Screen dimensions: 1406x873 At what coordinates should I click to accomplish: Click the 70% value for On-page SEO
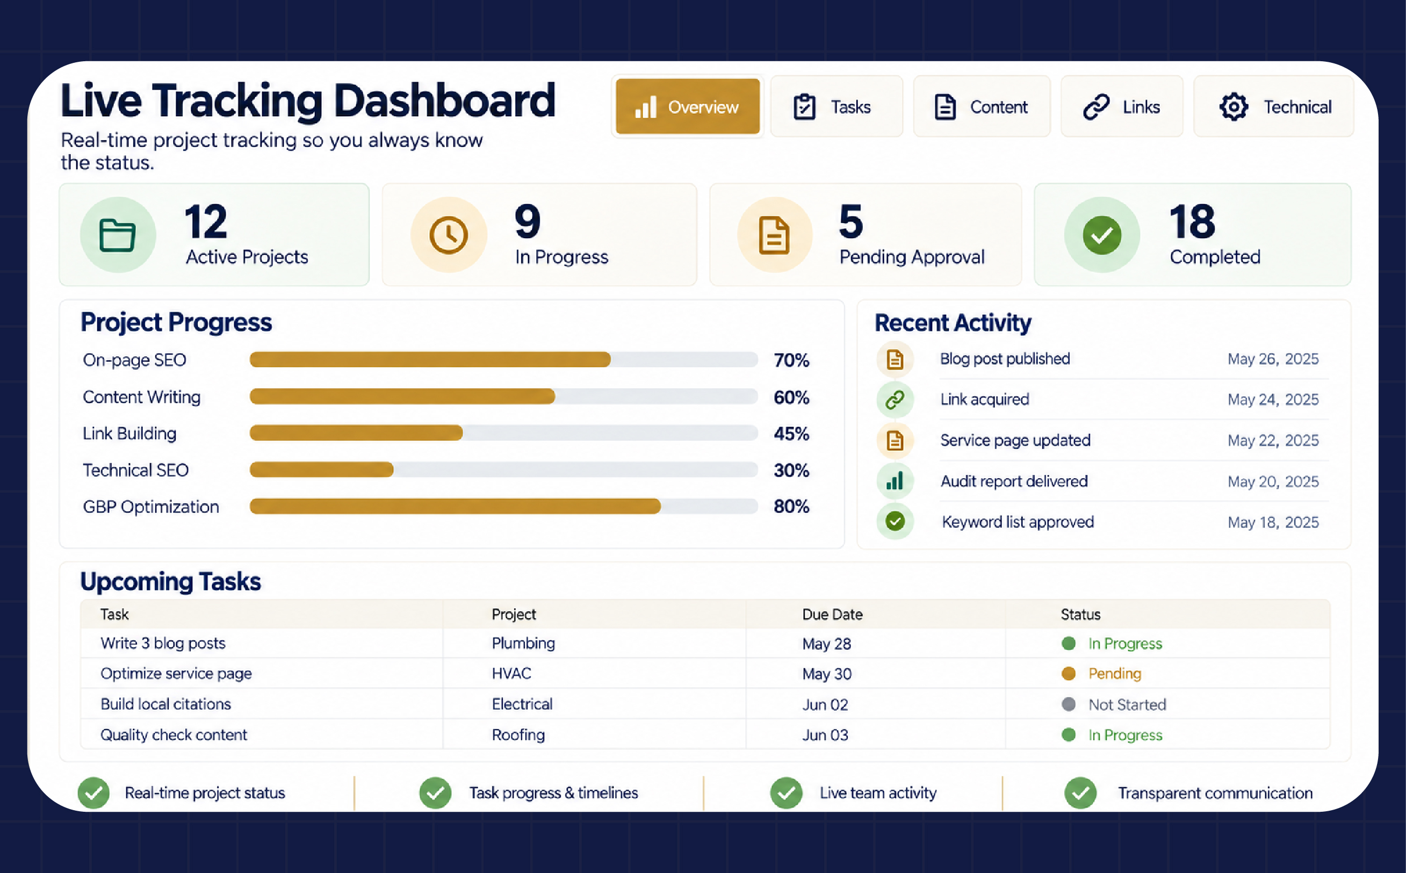(x=791, y=360)
